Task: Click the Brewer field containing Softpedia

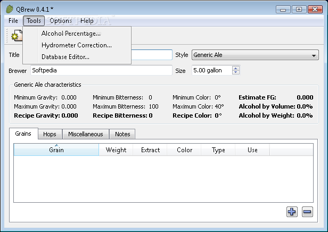Action: (101, 70)
